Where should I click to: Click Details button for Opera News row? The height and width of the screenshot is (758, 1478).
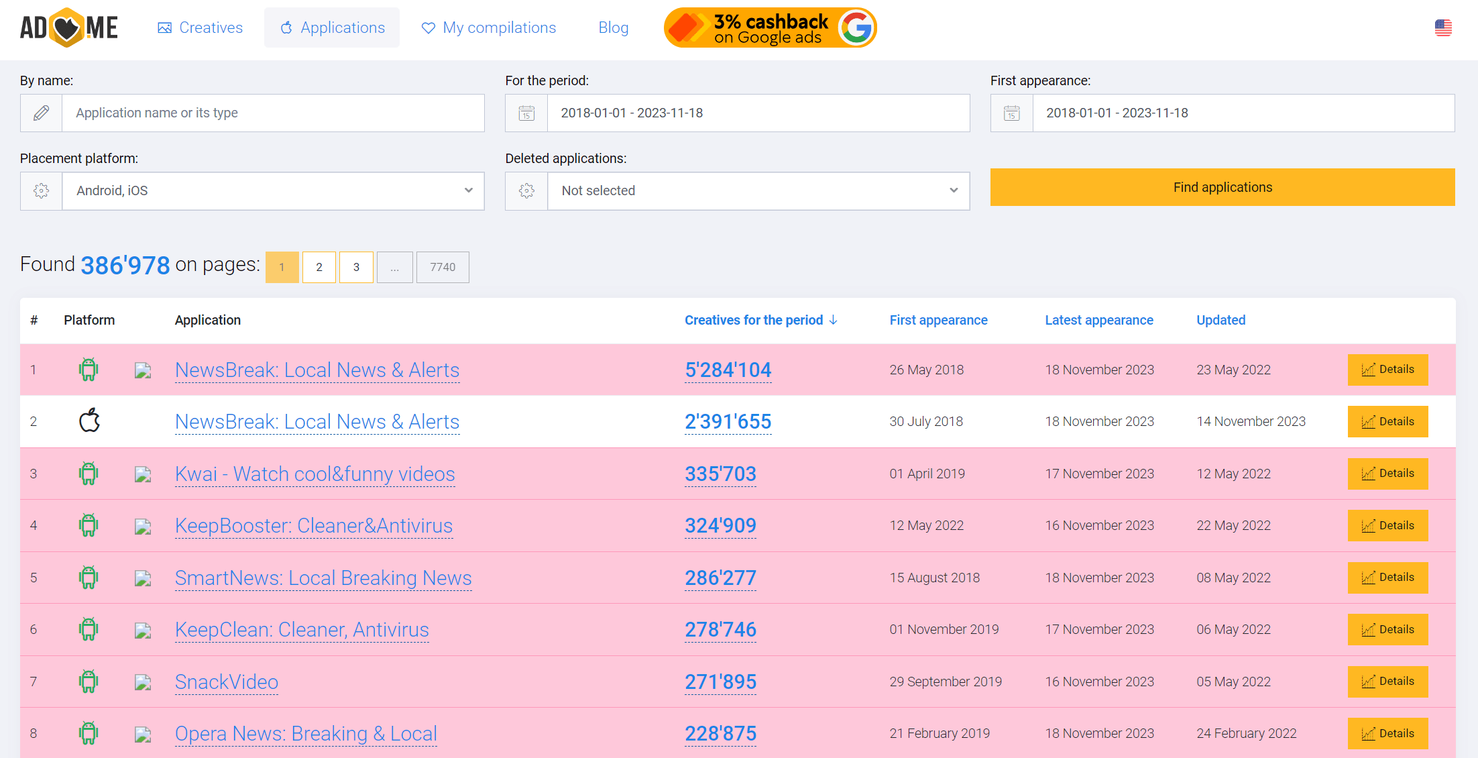(x=1387, y=733)
